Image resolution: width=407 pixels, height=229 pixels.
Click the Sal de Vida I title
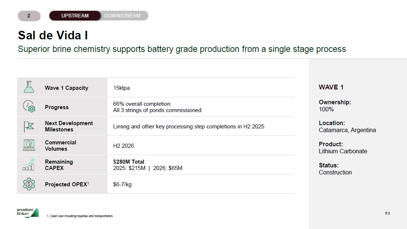coord(53,36)
